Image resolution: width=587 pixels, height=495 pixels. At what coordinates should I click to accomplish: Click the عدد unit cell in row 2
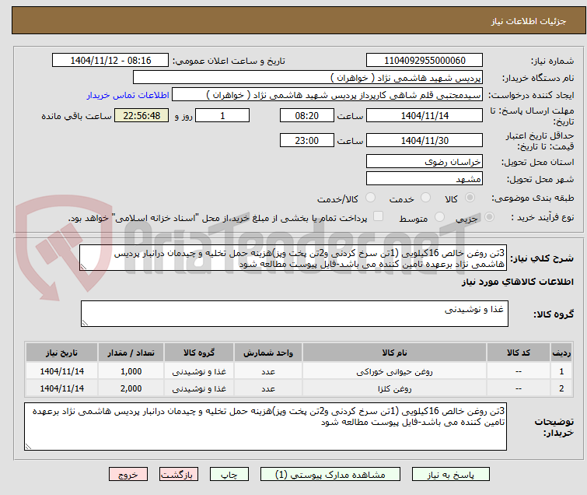(268, 388)
